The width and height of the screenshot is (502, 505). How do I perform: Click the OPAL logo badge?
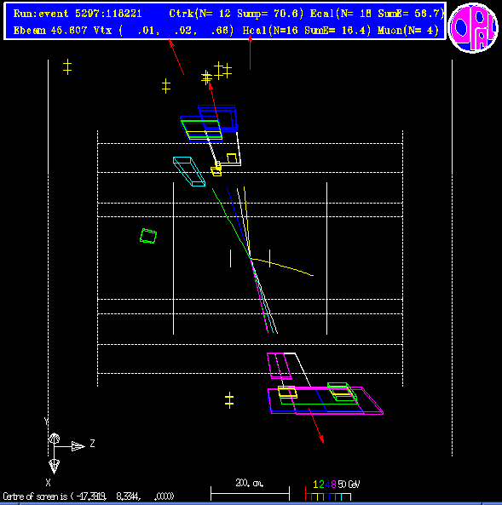[473, 28]
